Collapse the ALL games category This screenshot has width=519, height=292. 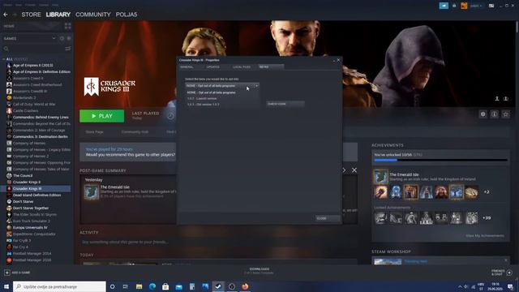click(x=3, y=59)
